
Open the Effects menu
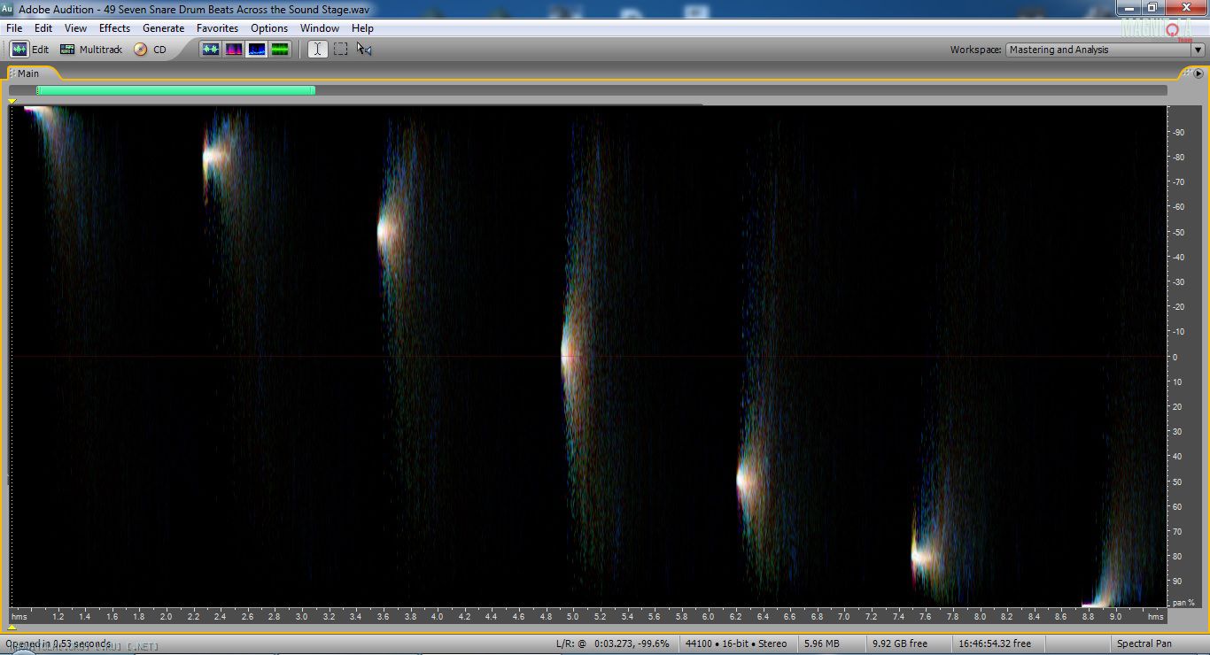(114, 28)
